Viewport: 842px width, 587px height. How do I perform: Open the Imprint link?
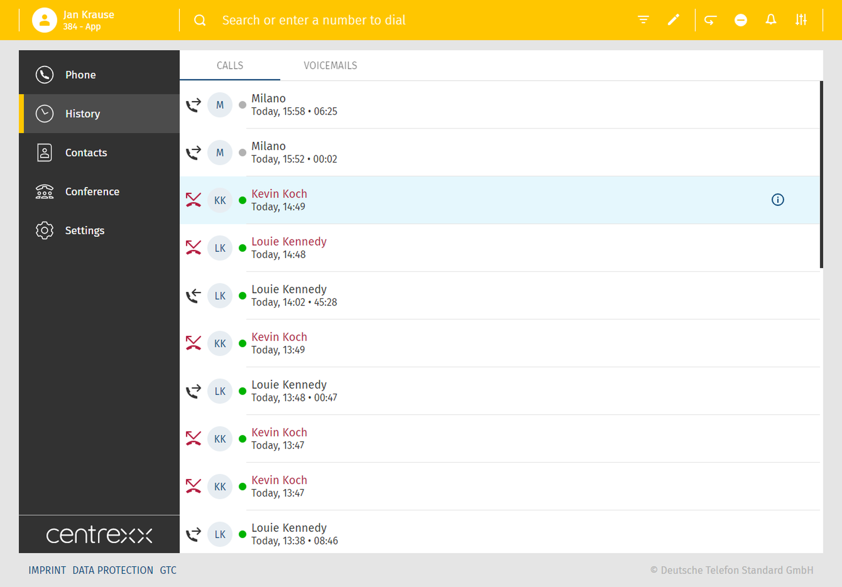coord(47,570)
